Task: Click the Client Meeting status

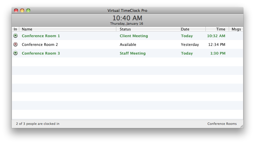Action: coord(134,36)
